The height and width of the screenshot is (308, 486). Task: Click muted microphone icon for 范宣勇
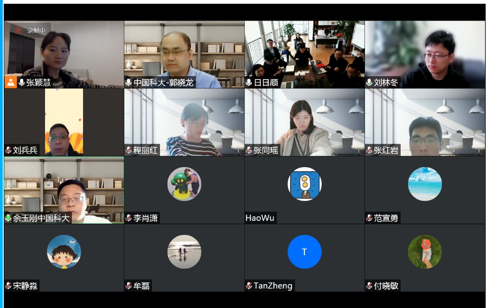pyautogui.click(x=369, y=218)
